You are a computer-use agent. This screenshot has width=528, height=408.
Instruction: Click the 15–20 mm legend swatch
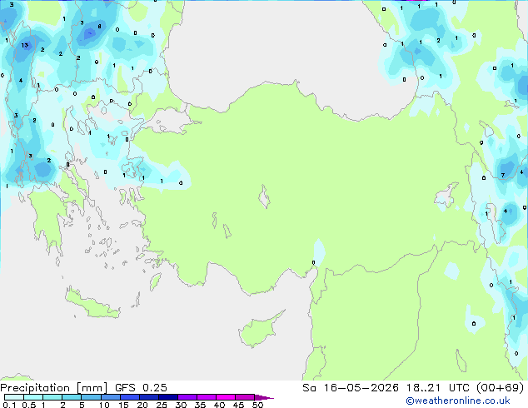129,397
